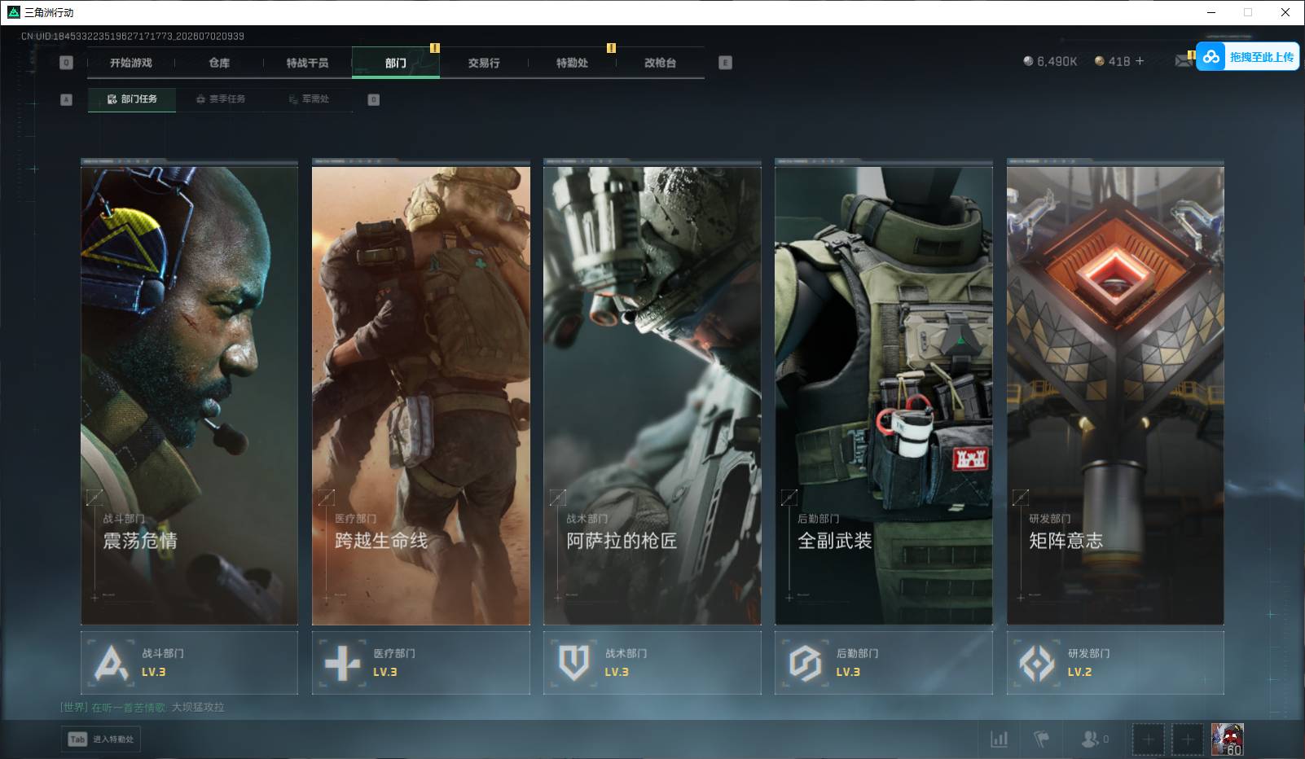1305x759 pixels.
Task: Add currency with the plus button
Action: (1140, 61)
